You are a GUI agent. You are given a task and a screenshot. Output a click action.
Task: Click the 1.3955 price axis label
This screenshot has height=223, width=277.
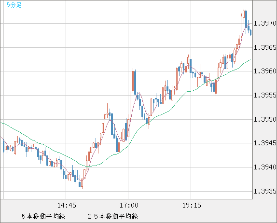tap(265, 96)
